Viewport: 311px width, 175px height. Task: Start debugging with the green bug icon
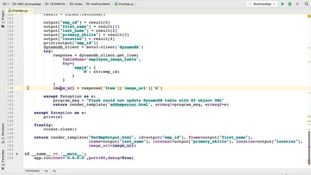click(x=290, y=4)
